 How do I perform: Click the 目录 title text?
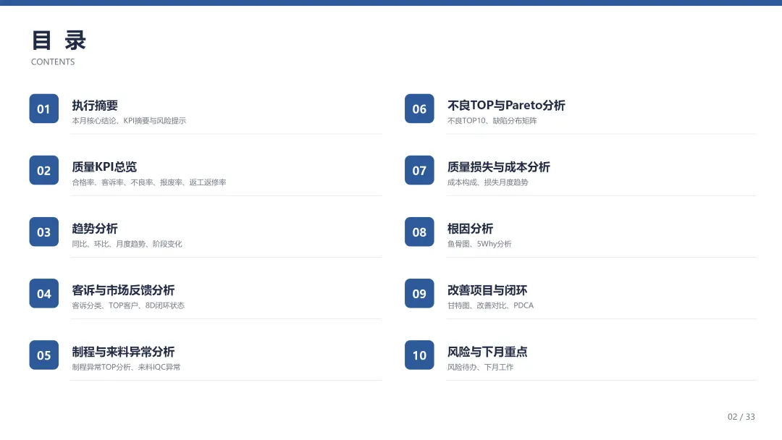click(x=59, y=41)
